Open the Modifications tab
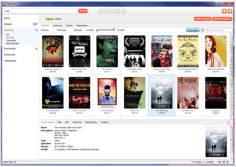 point(91,122)
